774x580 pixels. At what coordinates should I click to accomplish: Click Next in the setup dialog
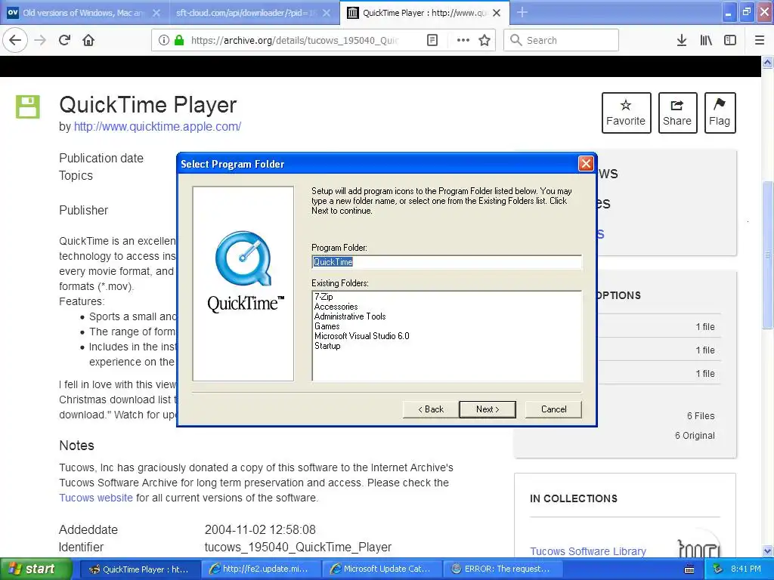pyautogui.click(x=488, y=409)
